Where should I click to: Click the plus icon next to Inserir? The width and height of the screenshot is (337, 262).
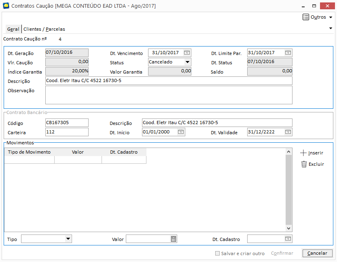(303, 153)
